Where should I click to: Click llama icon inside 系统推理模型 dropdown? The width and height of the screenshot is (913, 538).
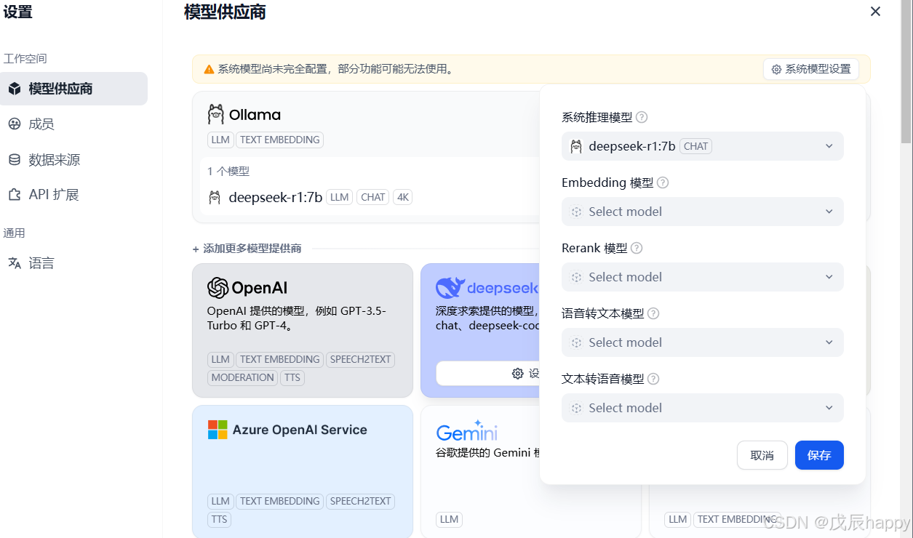(x=576, y=146)
